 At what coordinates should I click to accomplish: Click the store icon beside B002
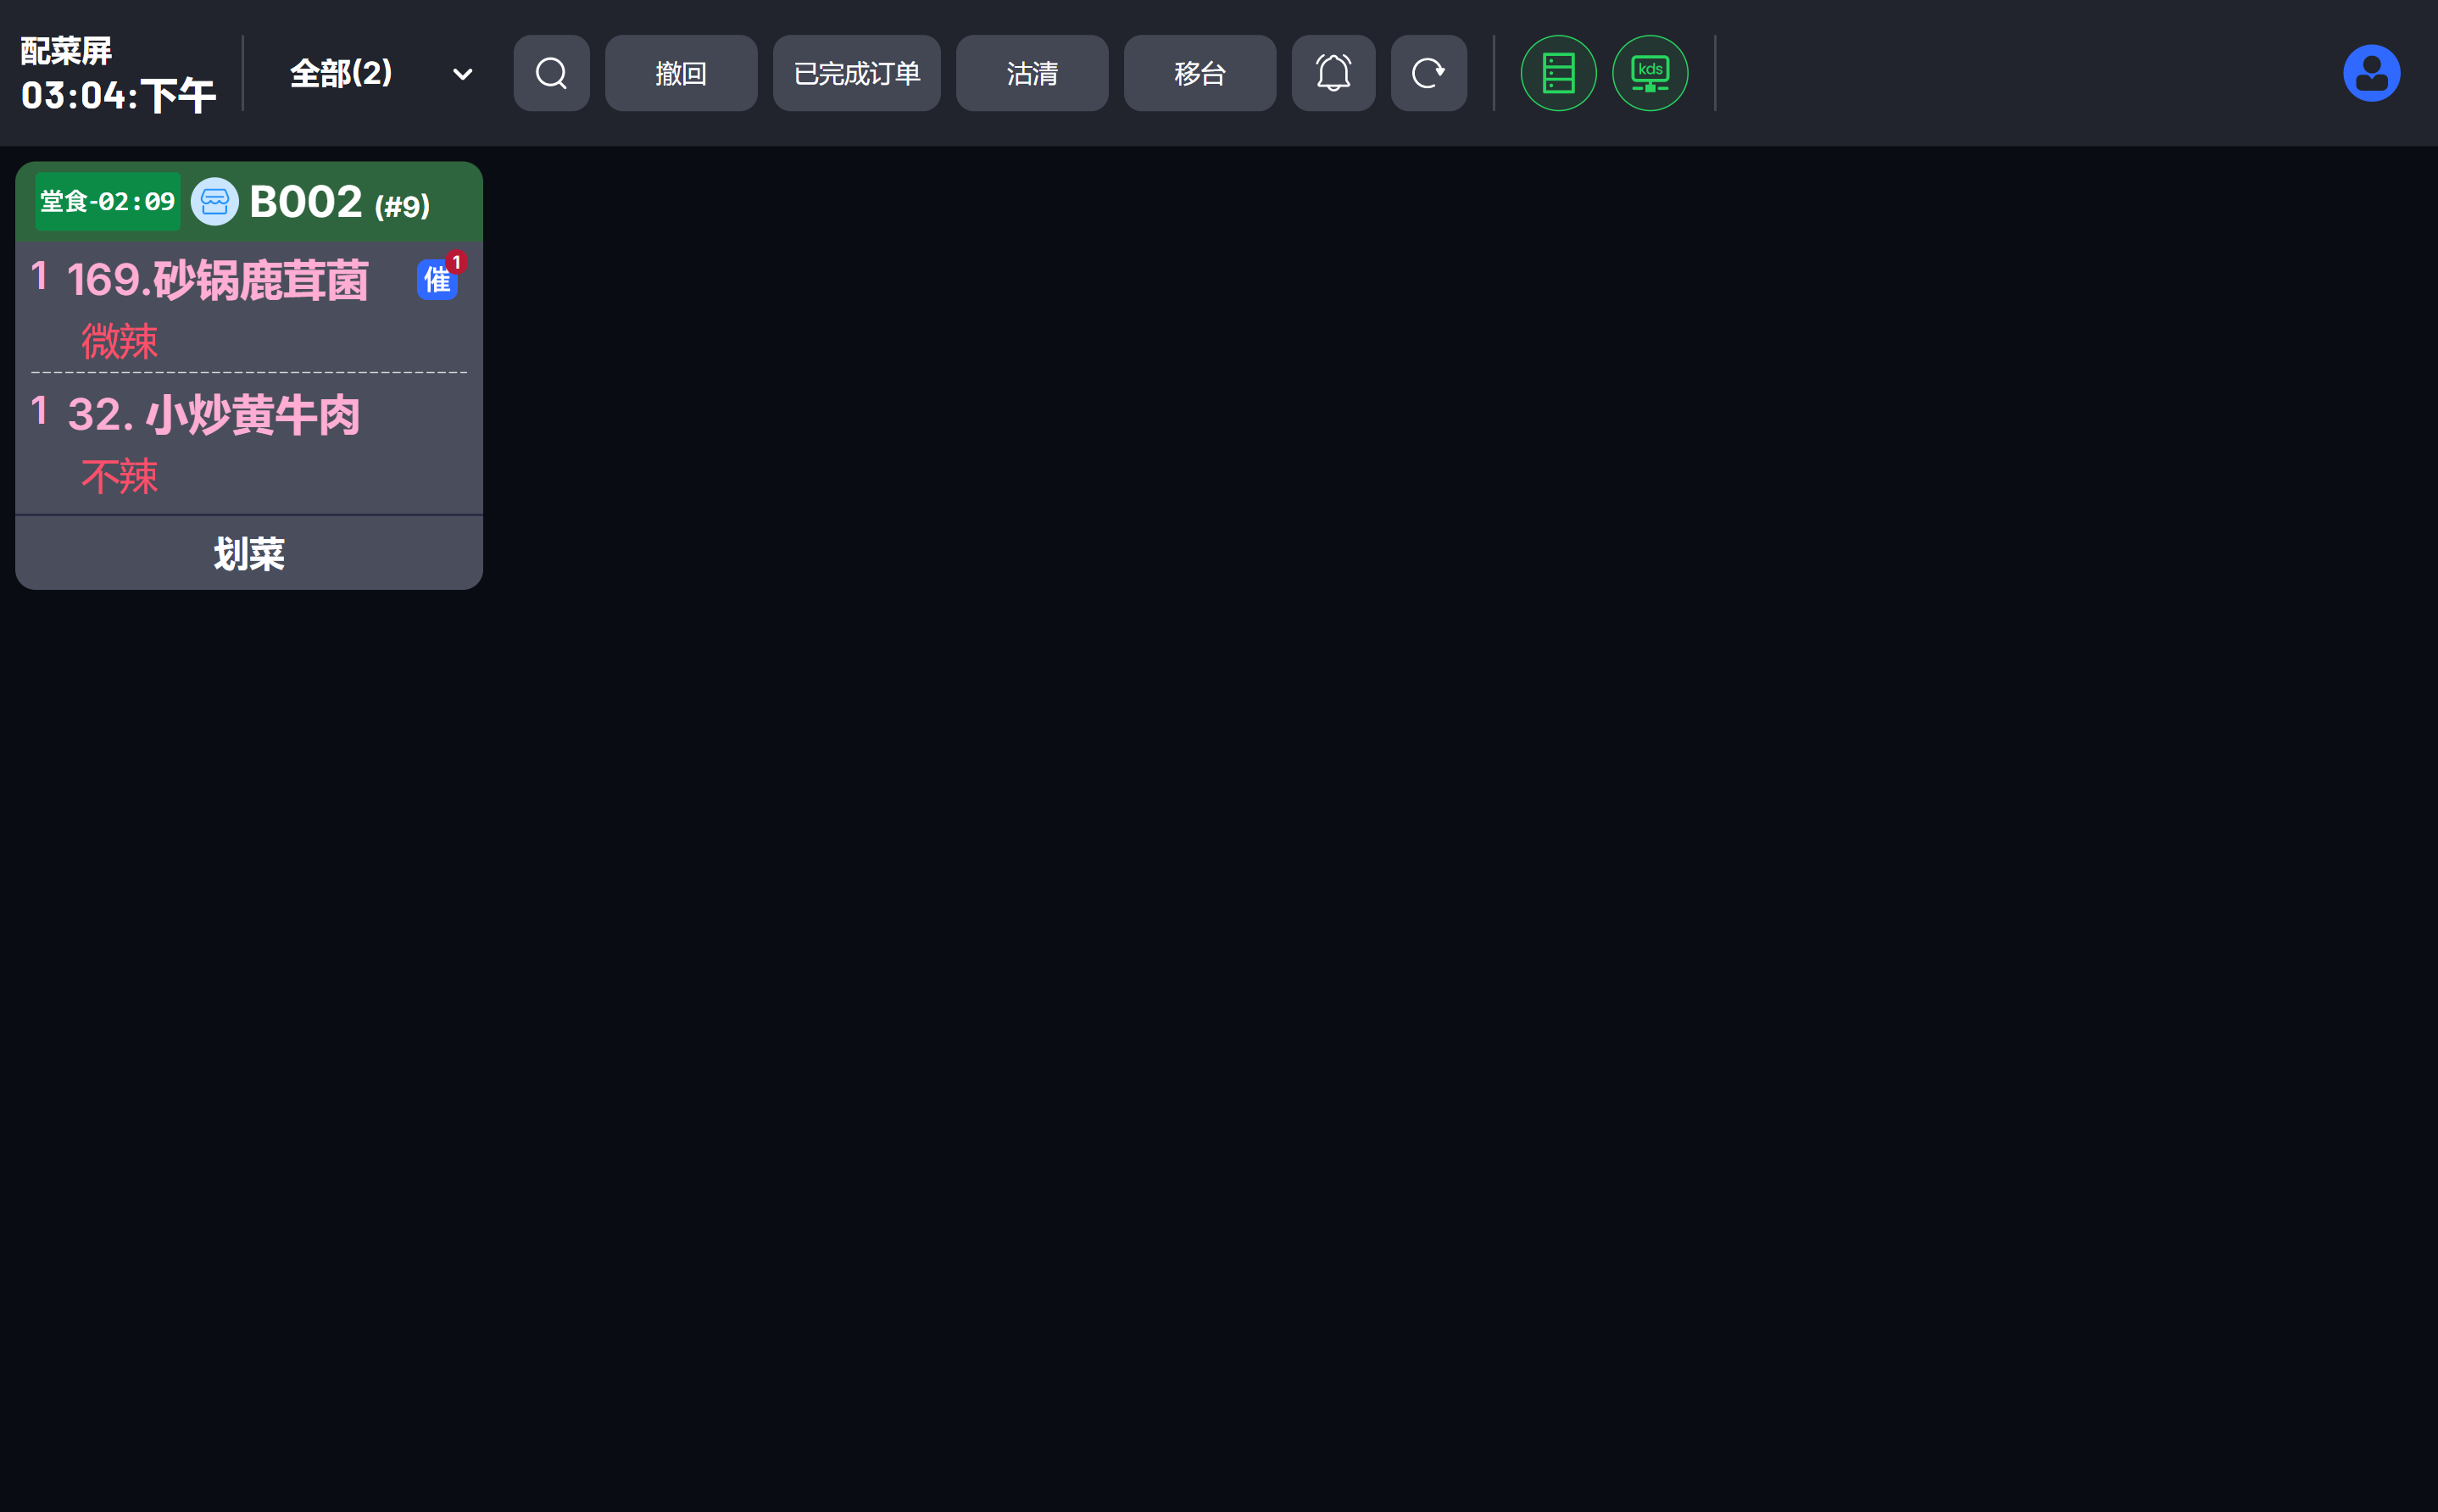(x=214, y=202)
